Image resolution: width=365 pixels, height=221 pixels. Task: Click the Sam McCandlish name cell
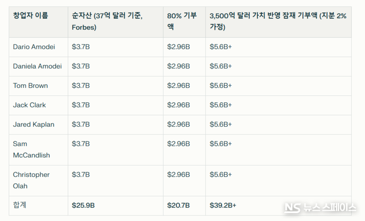click(x=31, y=149)
